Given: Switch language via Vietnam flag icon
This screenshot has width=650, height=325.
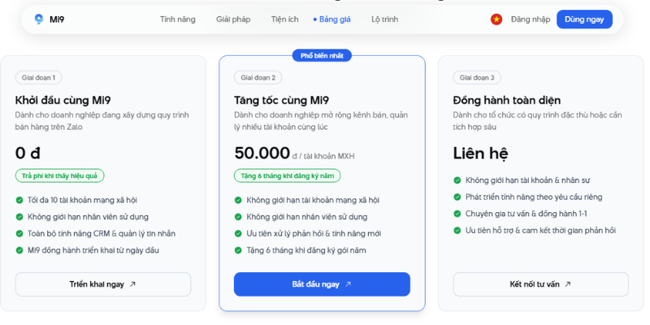Looking at the screenshot, I should click(x=496, y=19).
